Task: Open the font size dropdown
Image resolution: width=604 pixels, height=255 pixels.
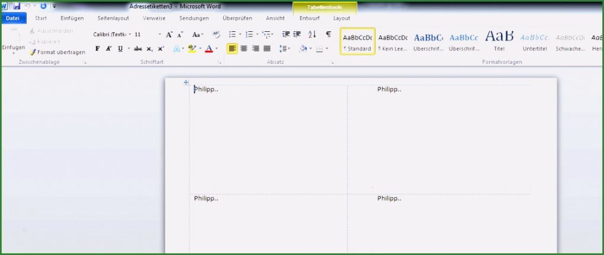Action: pyautogui.click(x=159, y=35)
